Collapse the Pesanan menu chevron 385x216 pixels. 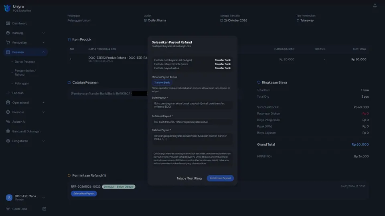pos(43,52)
